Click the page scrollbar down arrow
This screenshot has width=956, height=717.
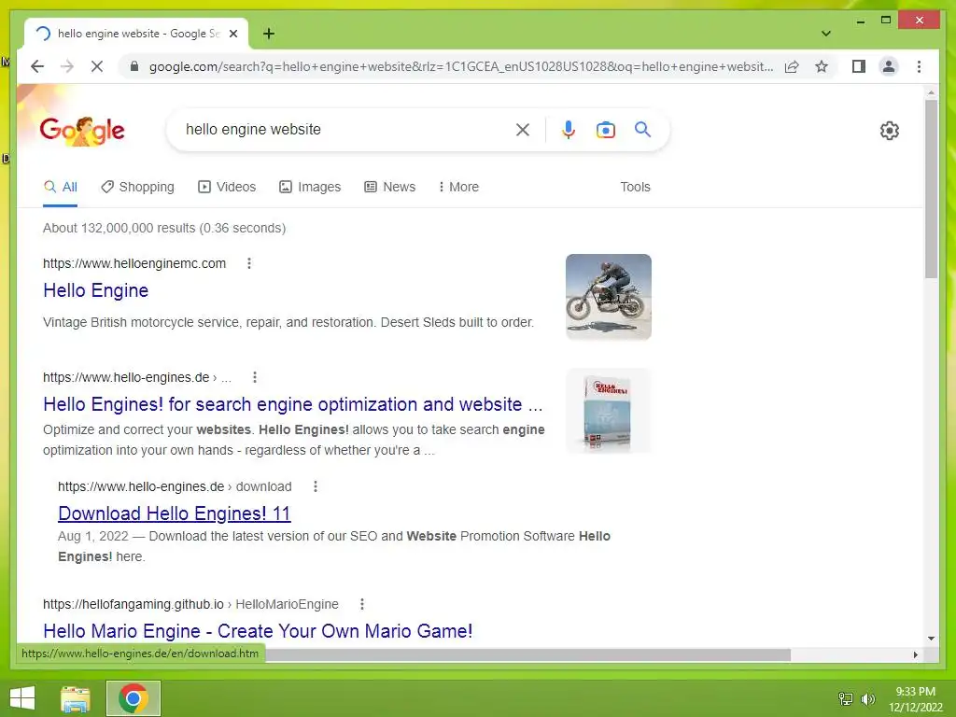click(x=931, y=639)
